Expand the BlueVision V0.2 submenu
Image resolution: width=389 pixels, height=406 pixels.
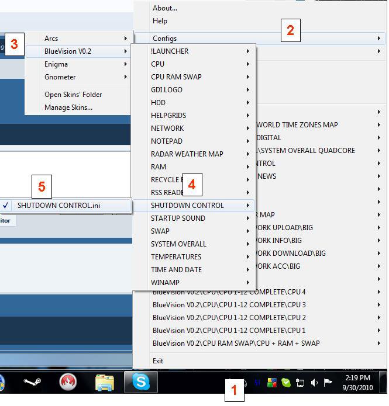pos(78,51)
